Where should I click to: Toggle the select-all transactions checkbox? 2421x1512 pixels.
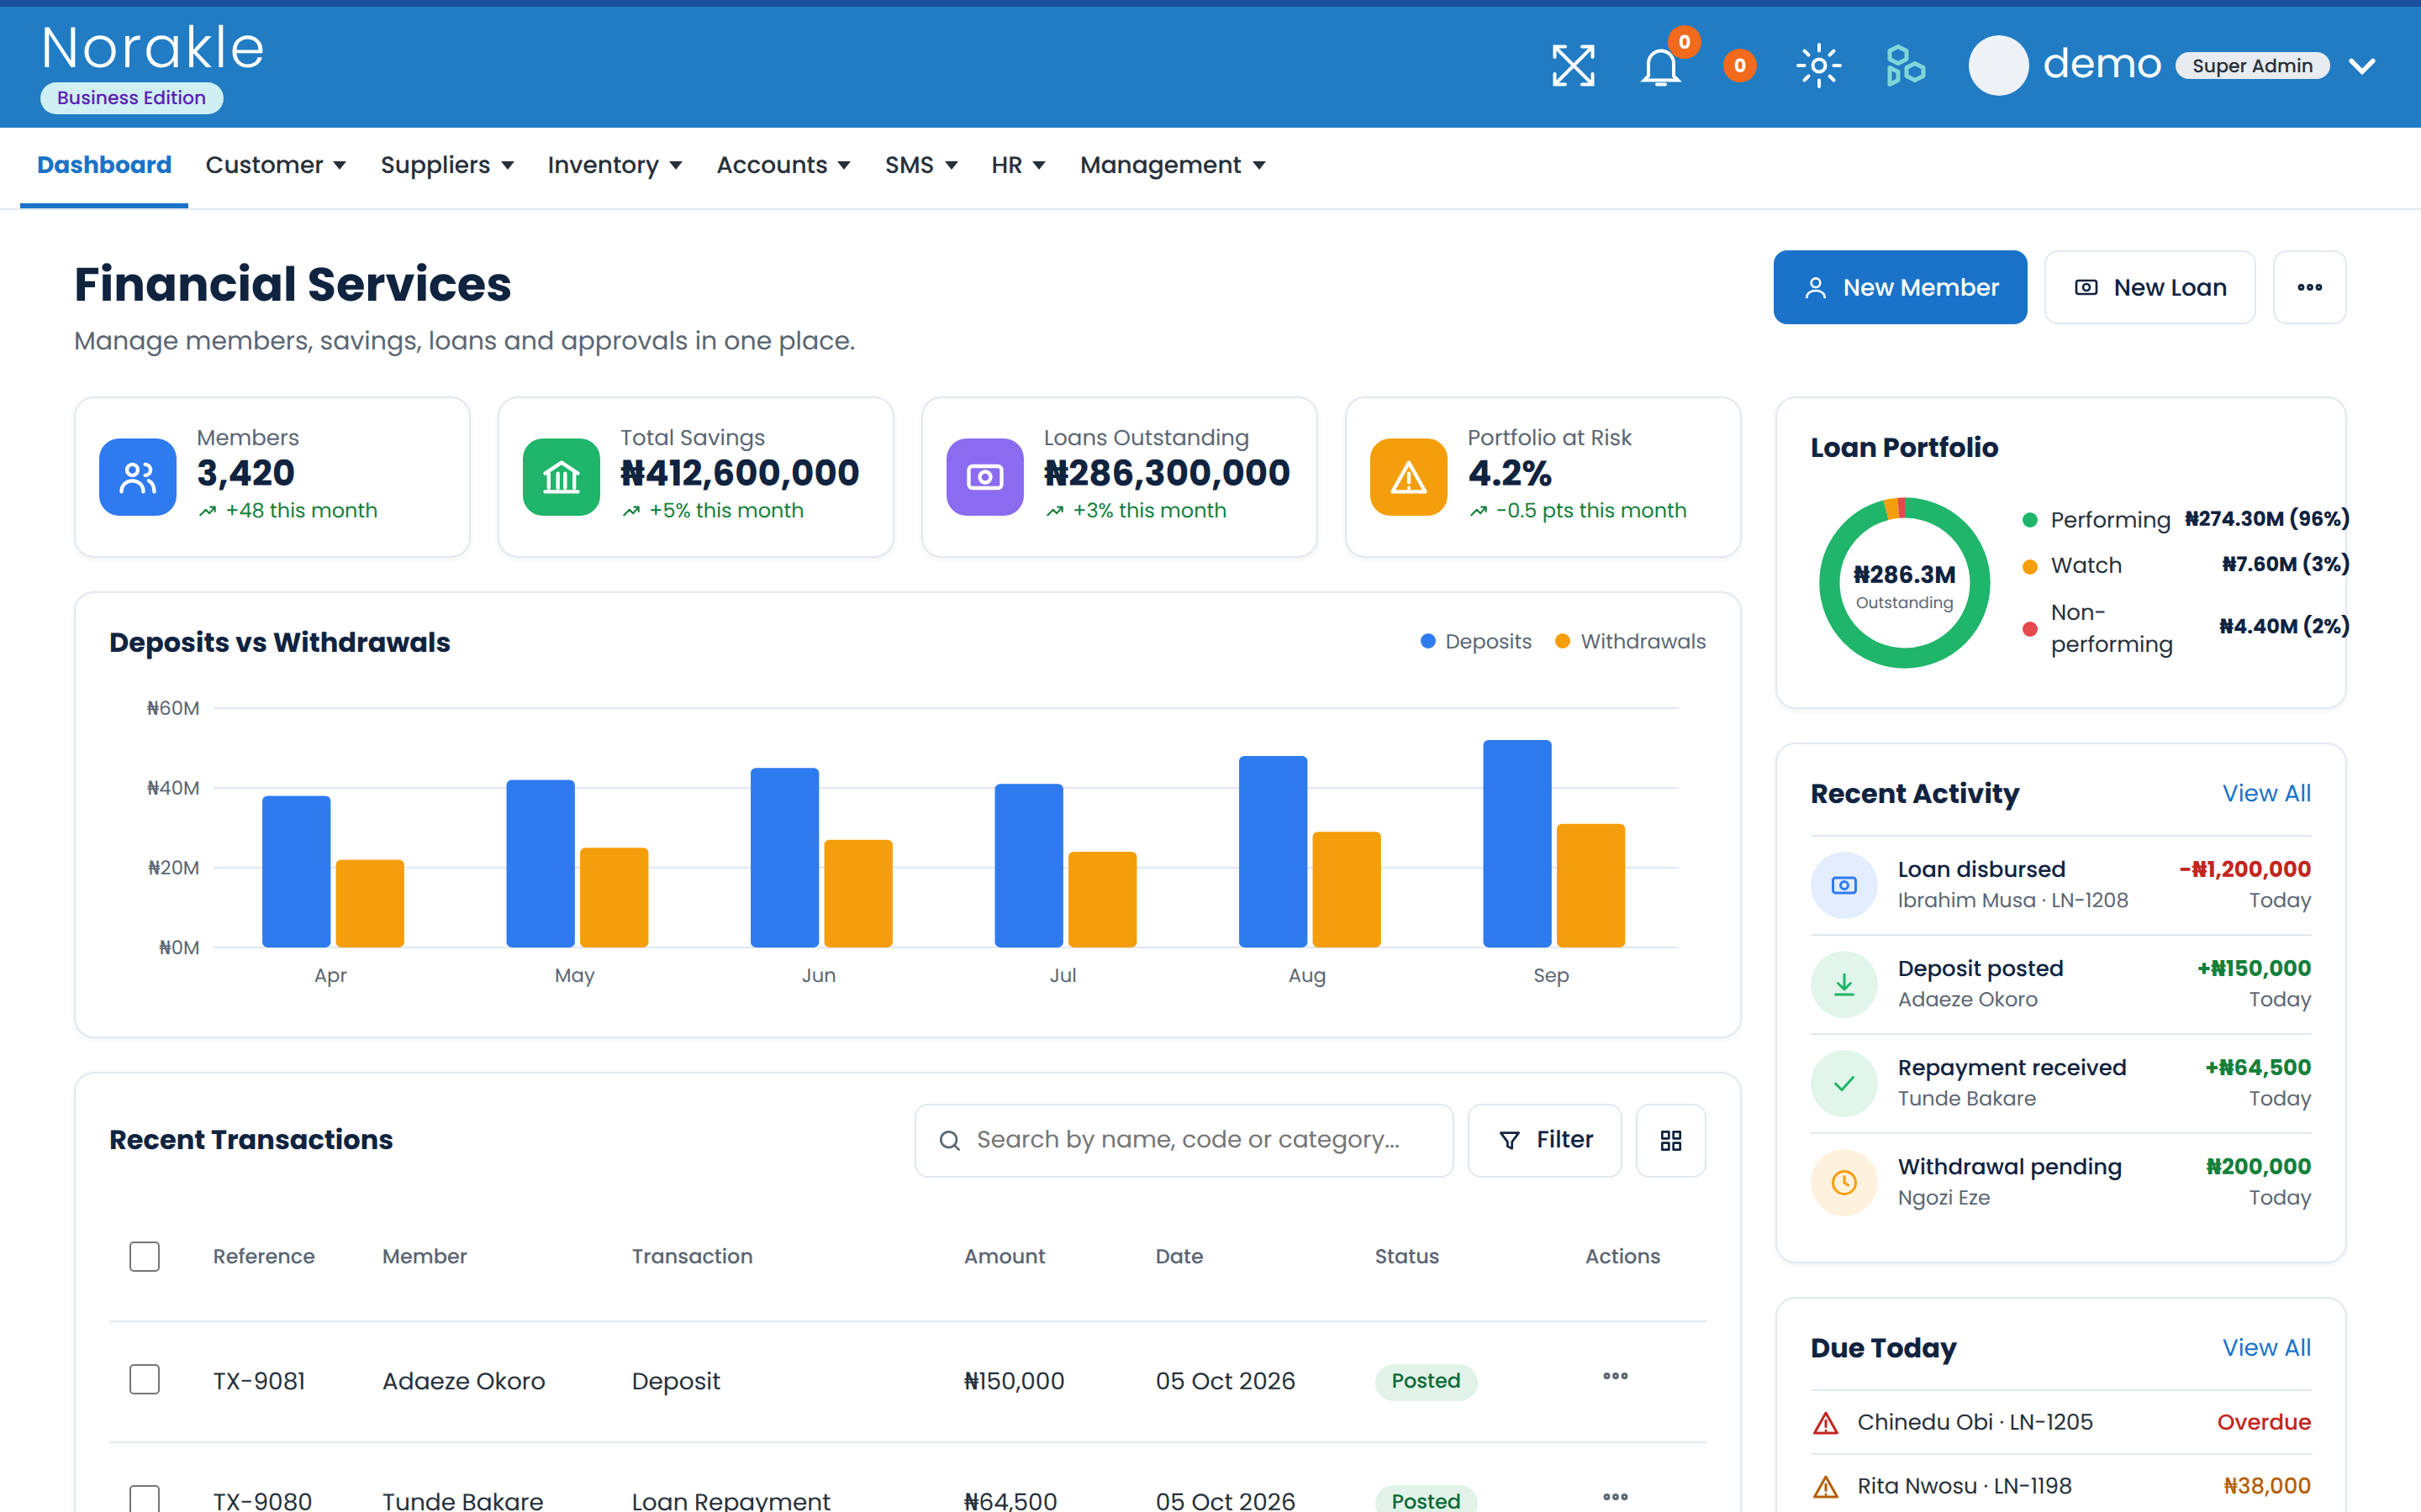[145, 1257]
